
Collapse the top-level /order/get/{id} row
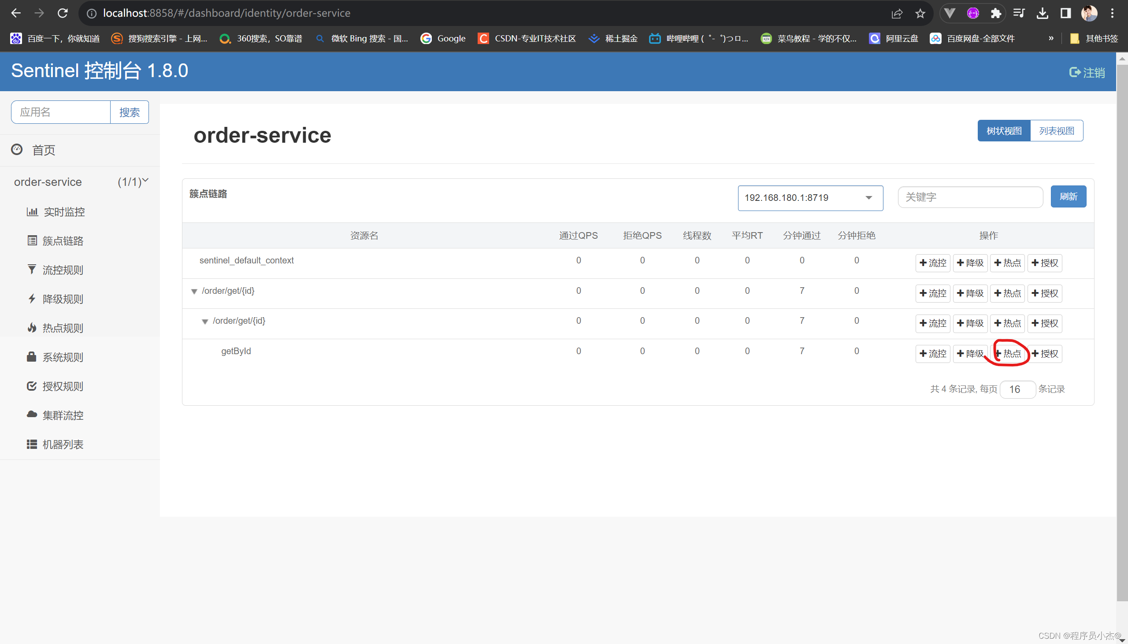[194, 292]
